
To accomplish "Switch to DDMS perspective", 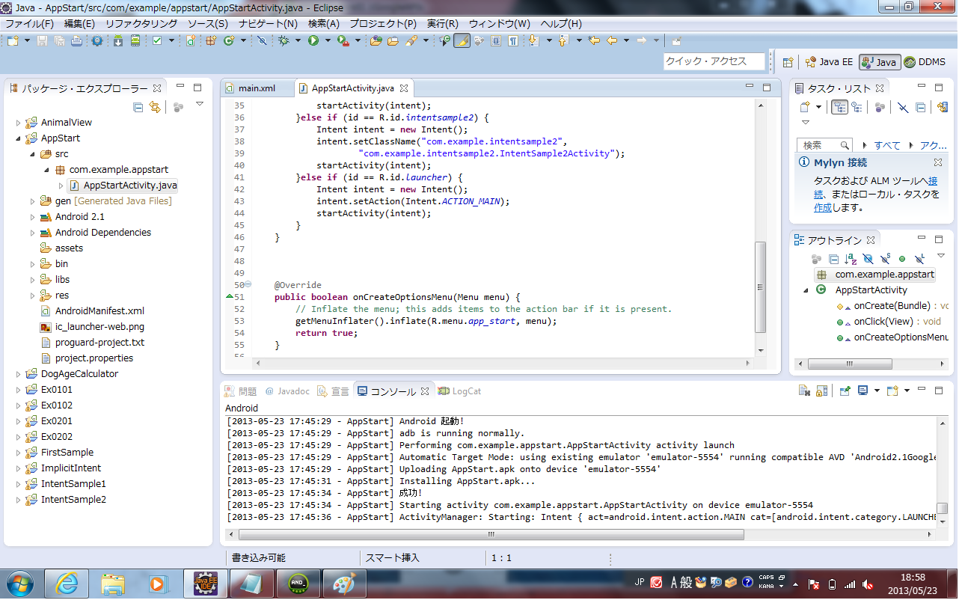I will click(925, 62).
